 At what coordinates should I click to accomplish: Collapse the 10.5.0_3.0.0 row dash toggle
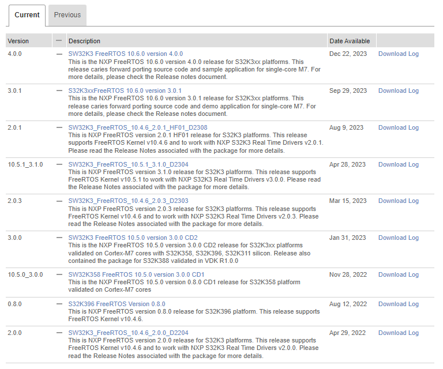(x=59, y=274)
